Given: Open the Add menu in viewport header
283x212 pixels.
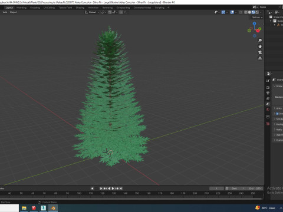Looking at the screenshot, I should point(5,12).
